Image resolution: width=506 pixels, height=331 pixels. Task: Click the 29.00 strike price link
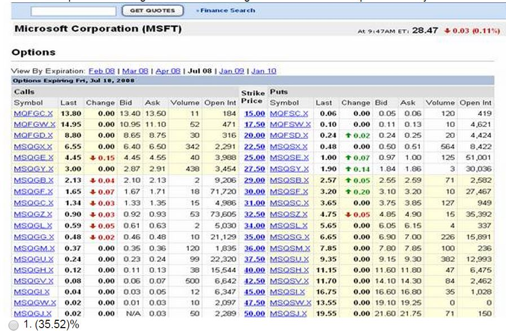(254, 180)
